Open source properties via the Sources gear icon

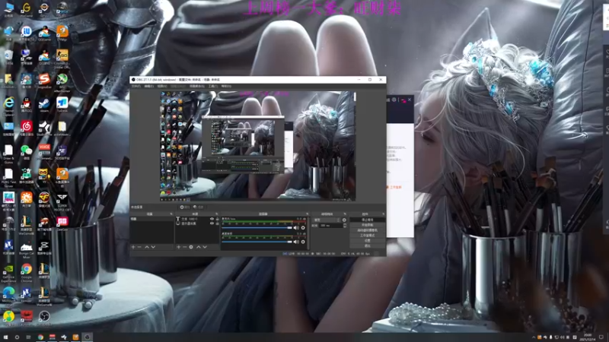click(191, 247)
